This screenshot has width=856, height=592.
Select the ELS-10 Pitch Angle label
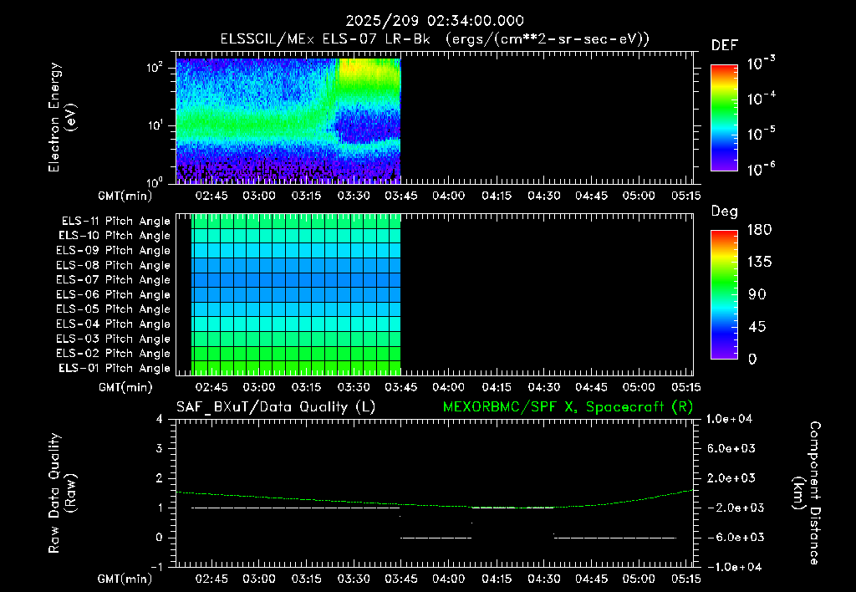click(x=115, y=236)
